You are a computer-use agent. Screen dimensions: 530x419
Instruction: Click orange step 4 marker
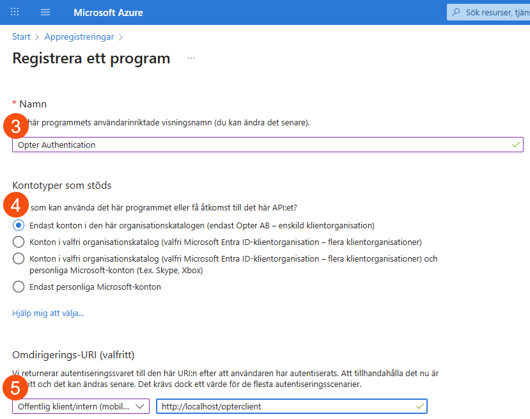(16, 206)
